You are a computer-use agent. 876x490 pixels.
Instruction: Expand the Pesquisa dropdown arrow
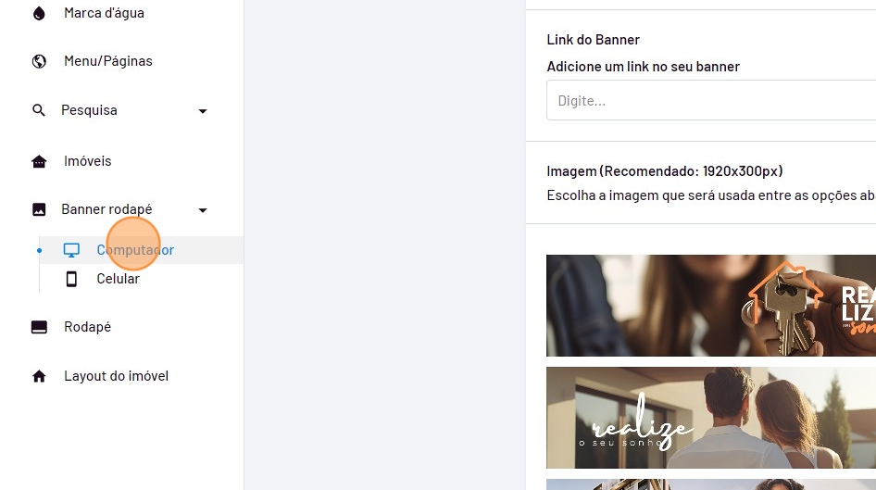[x=203, y=111]
